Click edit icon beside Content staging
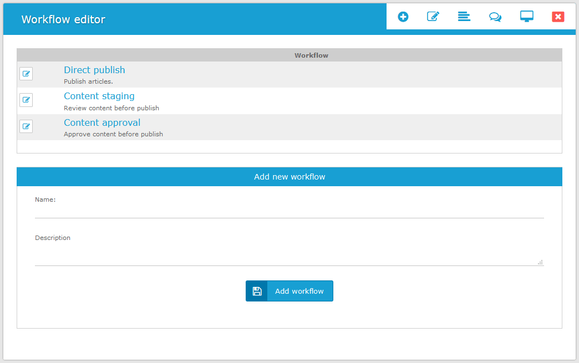579x363 pixels. click(x=26, y=100)
